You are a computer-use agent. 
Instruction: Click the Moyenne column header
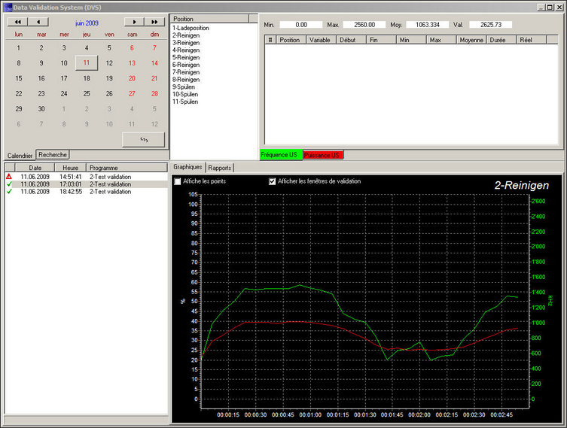point(471,40)
